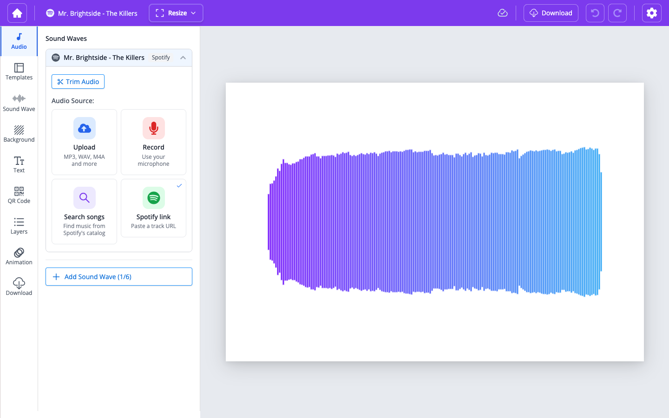Open the Animation sidebar panel
Screen dimensions: 669x418
pos(19,256)
